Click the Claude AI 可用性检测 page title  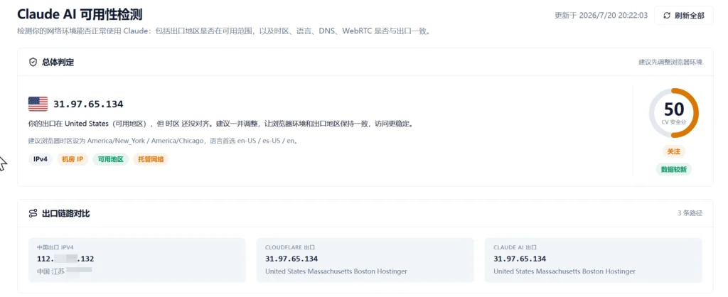coord(80,14)
